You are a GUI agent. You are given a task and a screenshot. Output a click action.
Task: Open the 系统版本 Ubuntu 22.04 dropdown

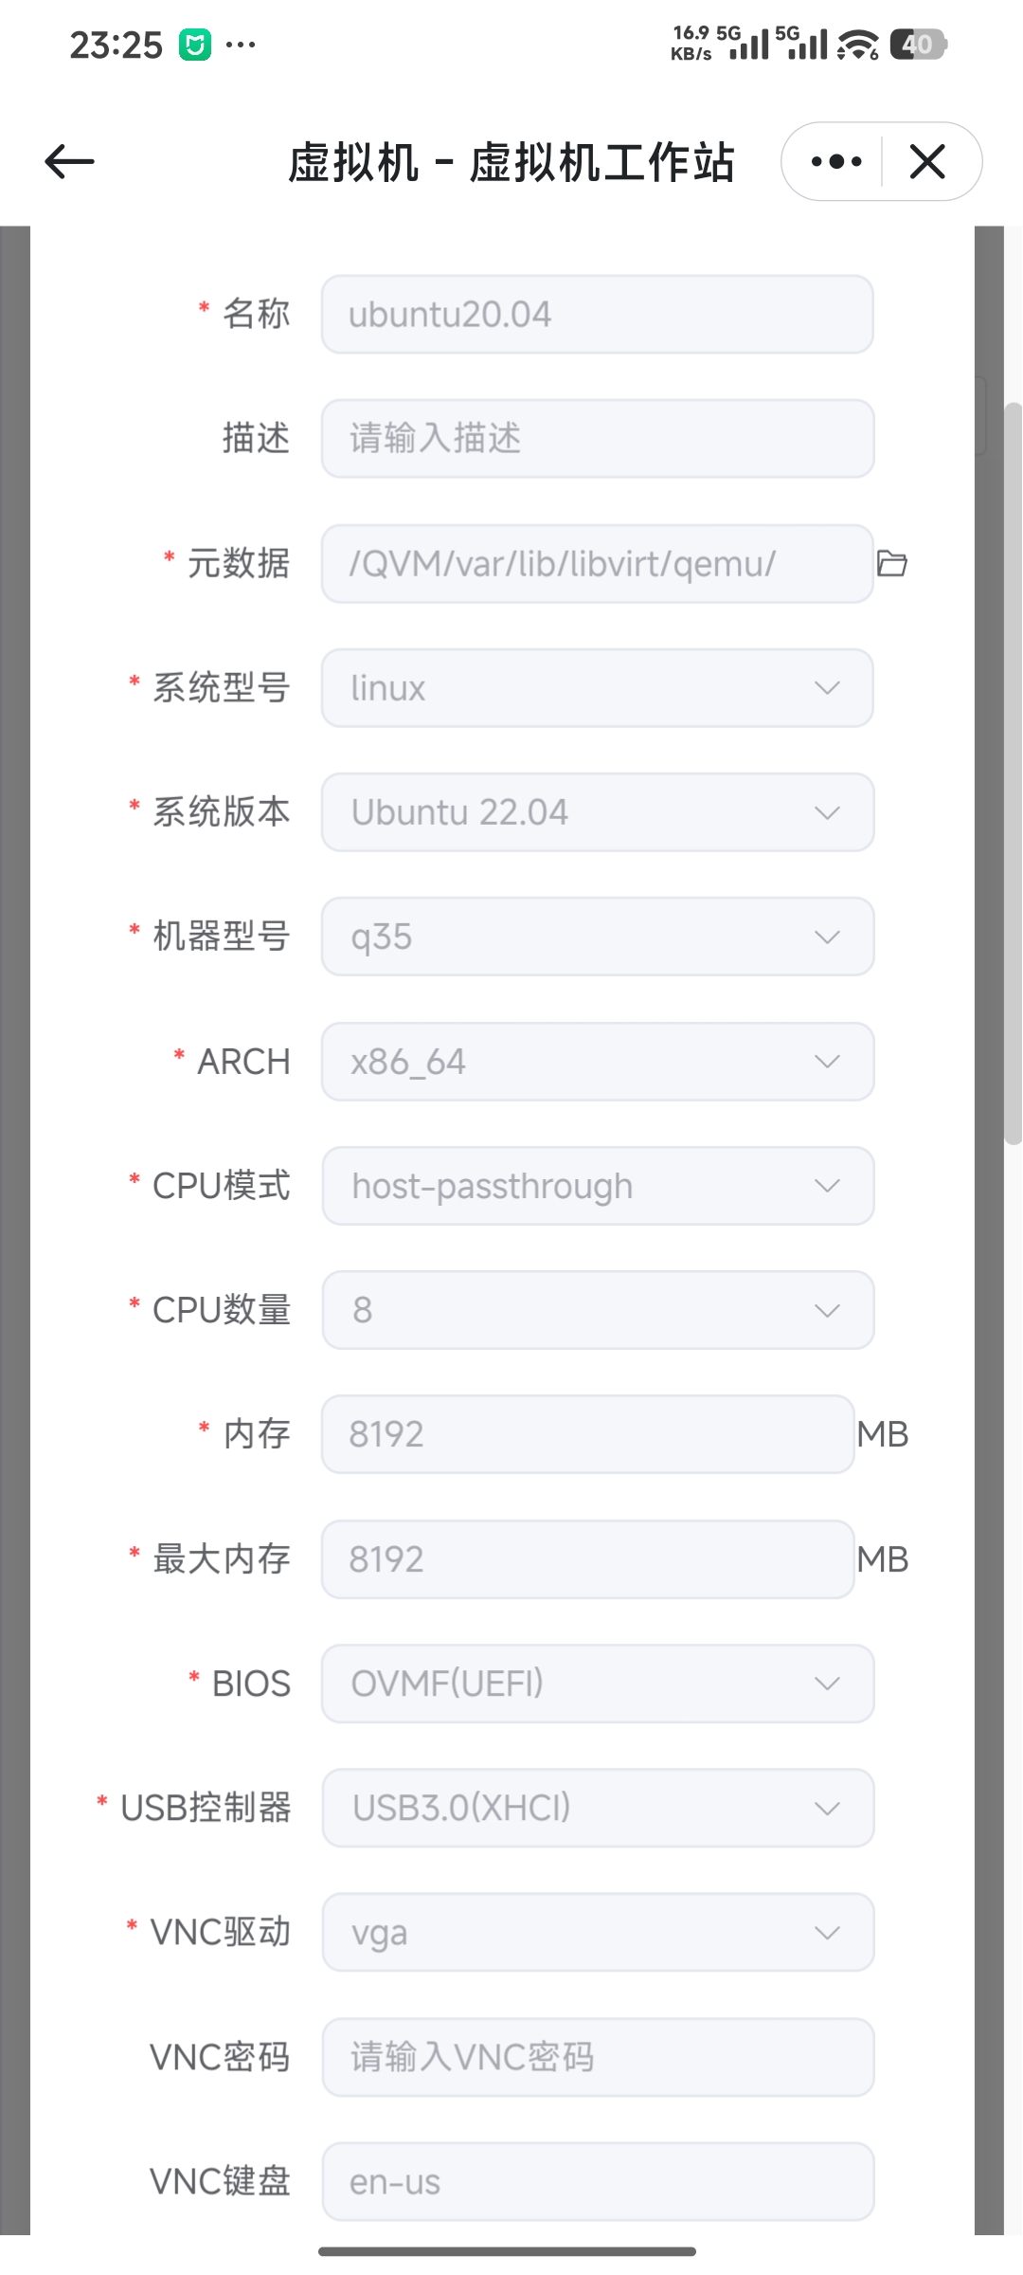click(x=597, y=812)
